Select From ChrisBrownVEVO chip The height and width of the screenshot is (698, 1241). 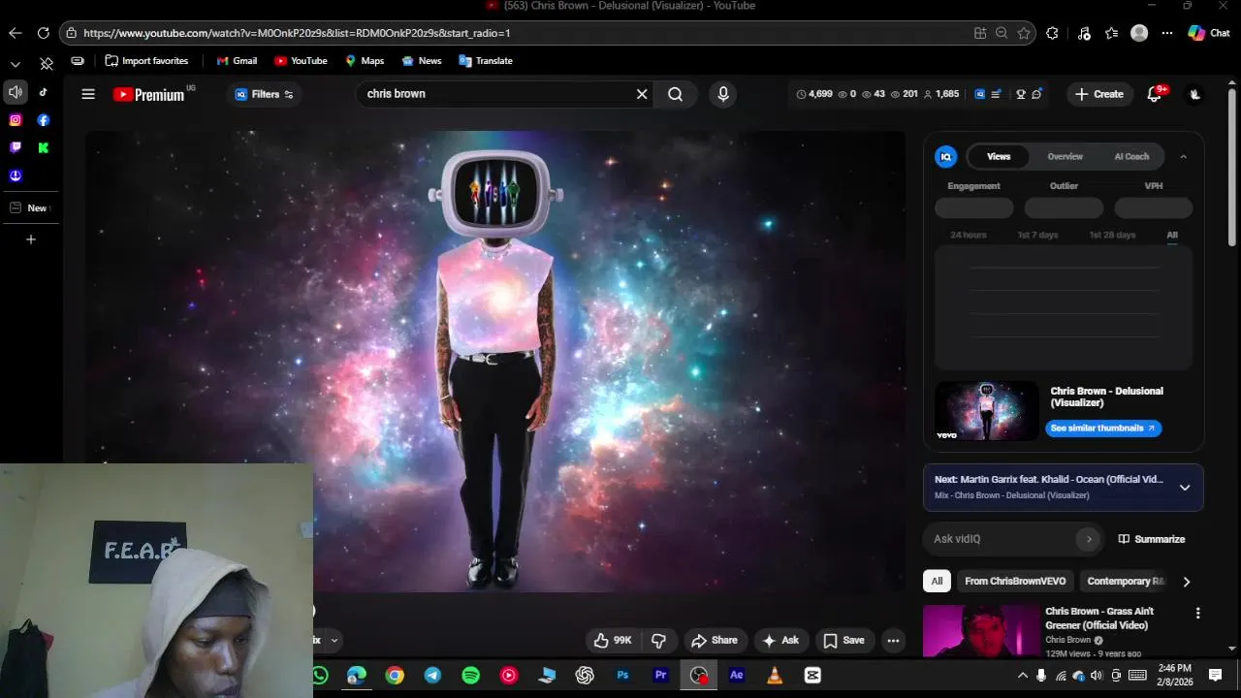tap(1015, 581)
